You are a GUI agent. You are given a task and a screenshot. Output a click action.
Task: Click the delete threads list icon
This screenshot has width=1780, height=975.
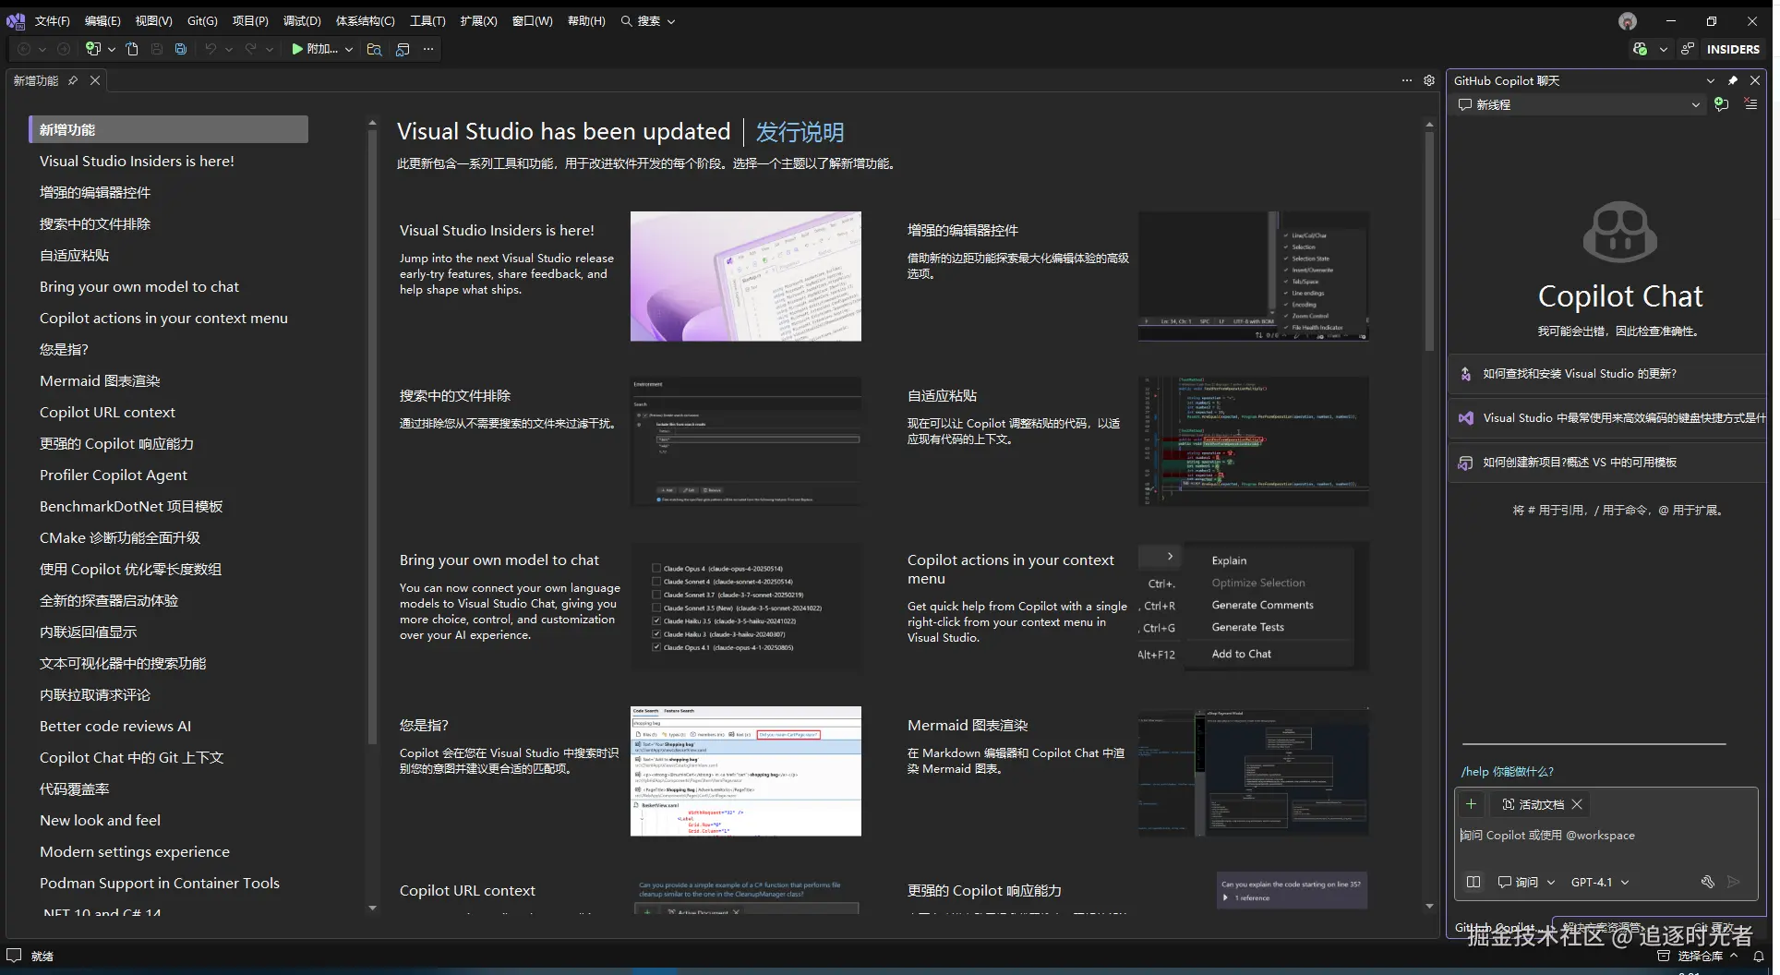pyautogui.click(x=1750, y=104)
